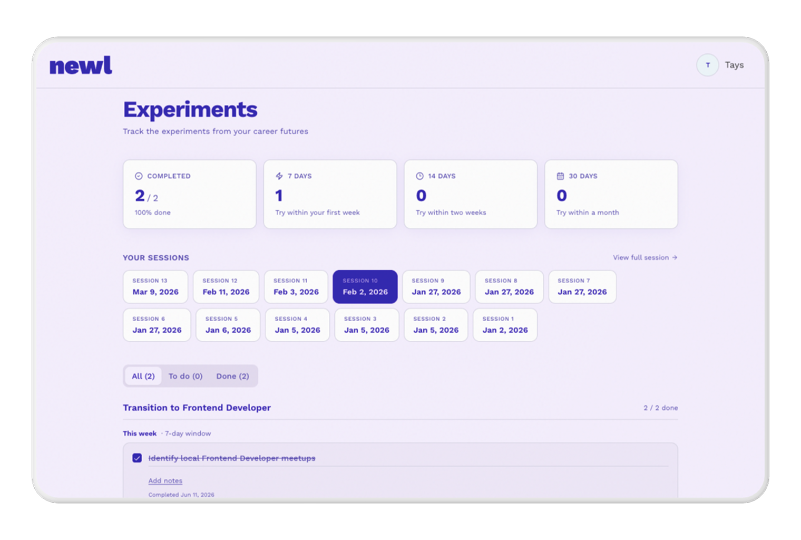This screenshot has height=540, width=801.
Task: Select Session 2 card
Action: coord(436,325)
